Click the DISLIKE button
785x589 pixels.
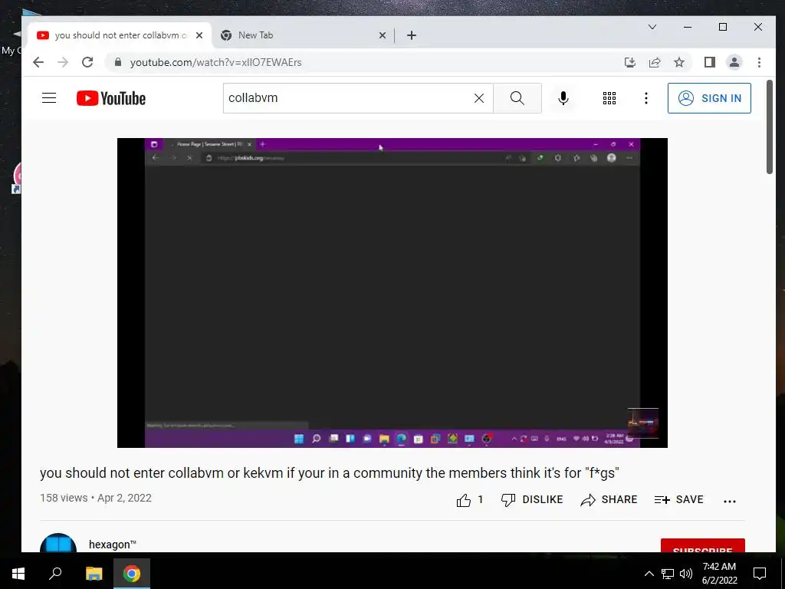(x=532, y=500)
